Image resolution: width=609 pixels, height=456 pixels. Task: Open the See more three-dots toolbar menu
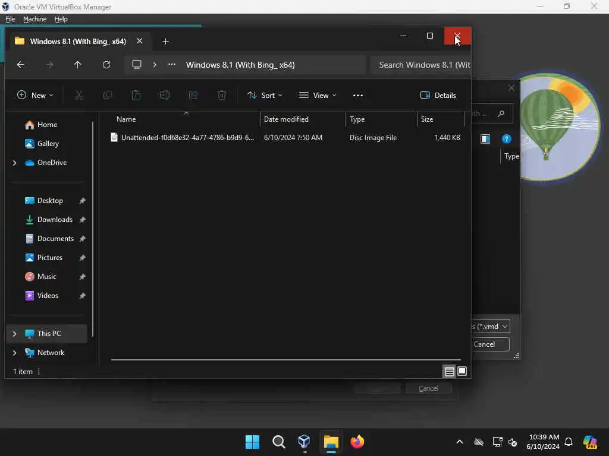click(x=358, y=96)
